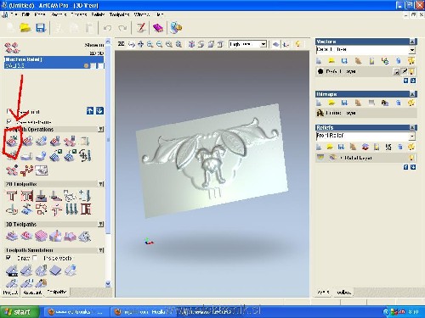Open the purple help book icon
Image resolution: width=425 pixels, height=318 pixels.
[158, 28]
